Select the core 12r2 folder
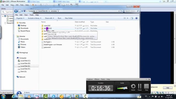176x99 pixels. [x=47, y=26]
